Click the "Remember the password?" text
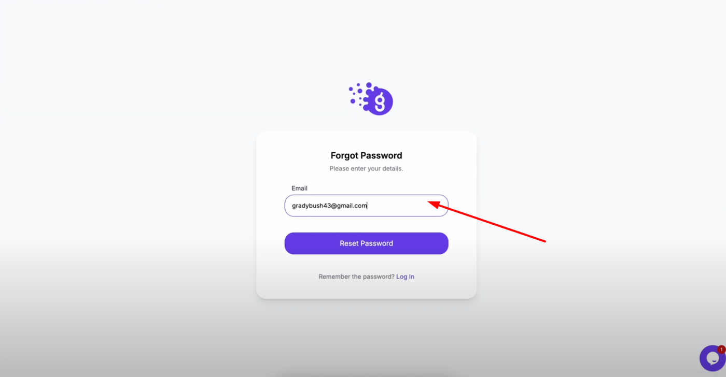This screenshot has height=377, width=726. [356, 277]
